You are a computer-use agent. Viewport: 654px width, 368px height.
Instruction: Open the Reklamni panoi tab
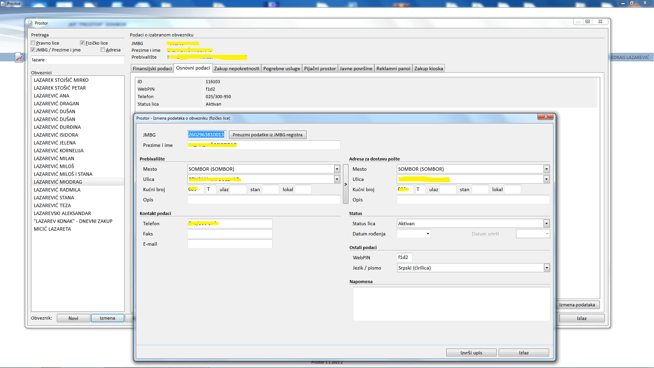coord(393,69)
